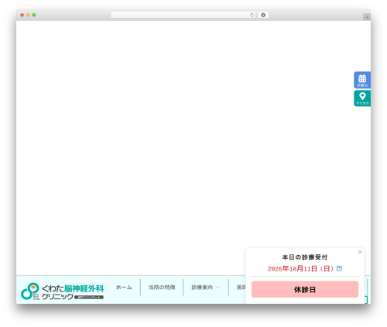The width and height of the screenshot is (387, 327).
Task: Click the 休診日 status button
Action: coord(305,289)
